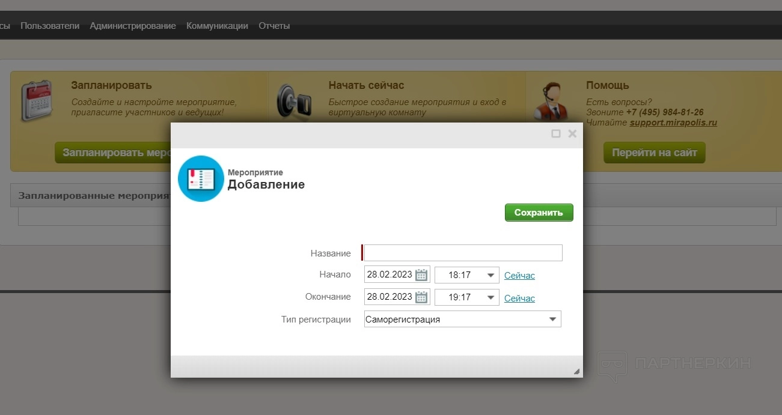Open support.mirapolis.ru link
This screenshot has height=415, width=782.
point(673,123)
